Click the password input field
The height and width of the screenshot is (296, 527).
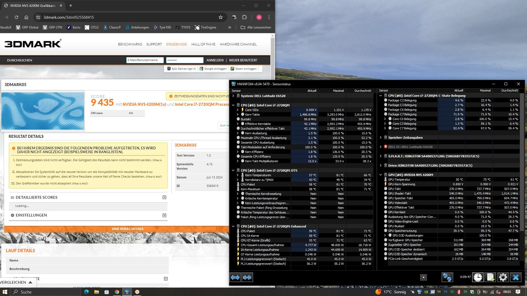[185, 60]
